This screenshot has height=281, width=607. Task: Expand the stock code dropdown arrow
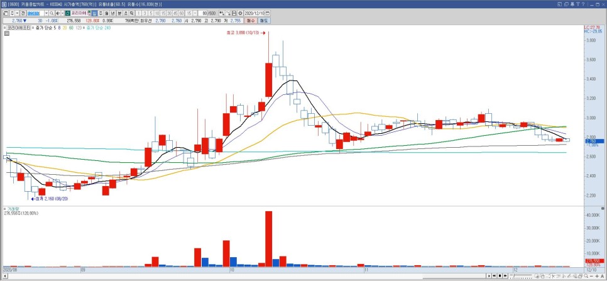46,13
